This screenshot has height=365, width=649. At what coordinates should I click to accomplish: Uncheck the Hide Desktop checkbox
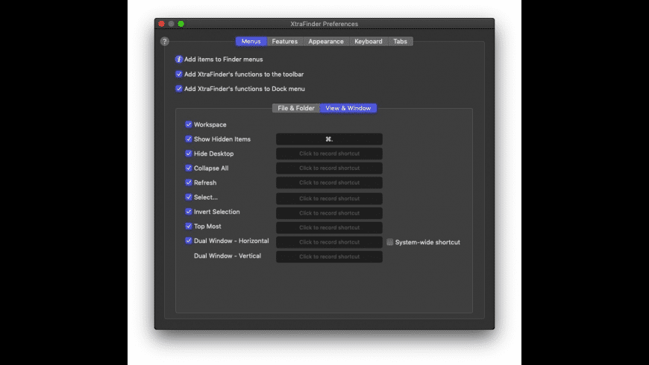[x=189, y=153]
